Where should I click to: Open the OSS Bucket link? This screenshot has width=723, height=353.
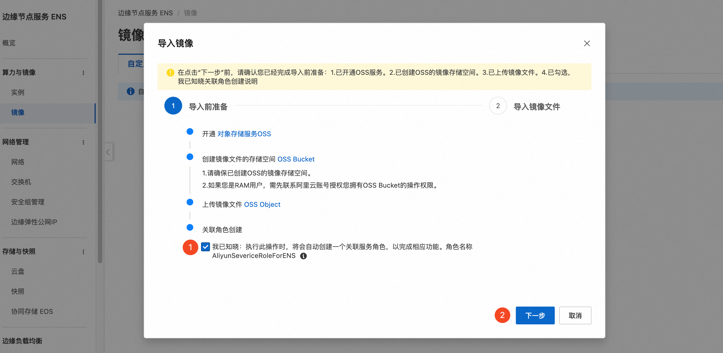(x=296, y=159)
